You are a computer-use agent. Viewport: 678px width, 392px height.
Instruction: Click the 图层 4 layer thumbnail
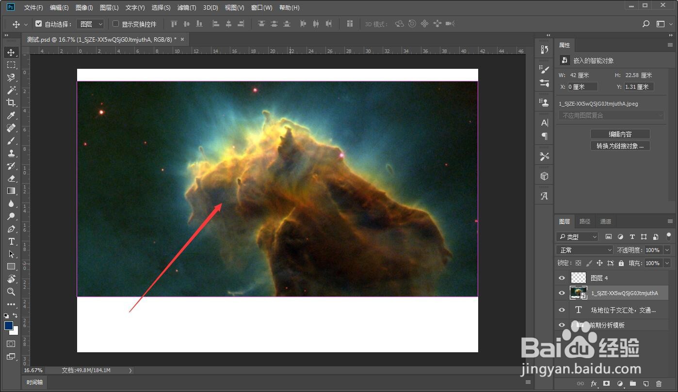(x=579, y=278)
